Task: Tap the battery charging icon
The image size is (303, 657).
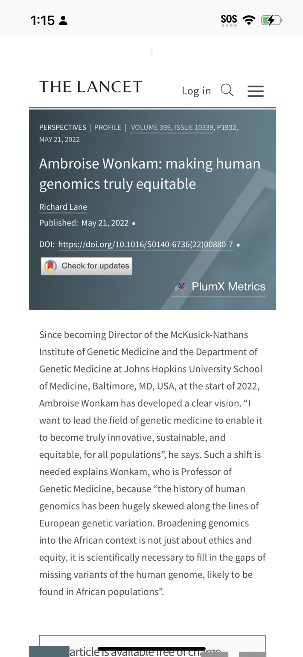Action: pos(271,20)
